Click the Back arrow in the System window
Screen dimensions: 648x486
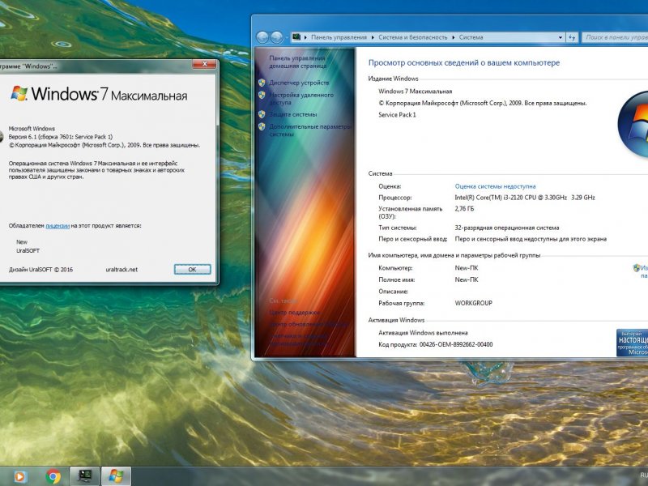point(262,37)
